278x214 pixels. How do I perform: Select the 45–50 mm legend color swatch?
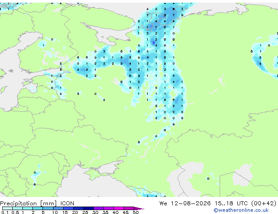tap(129, 208)
